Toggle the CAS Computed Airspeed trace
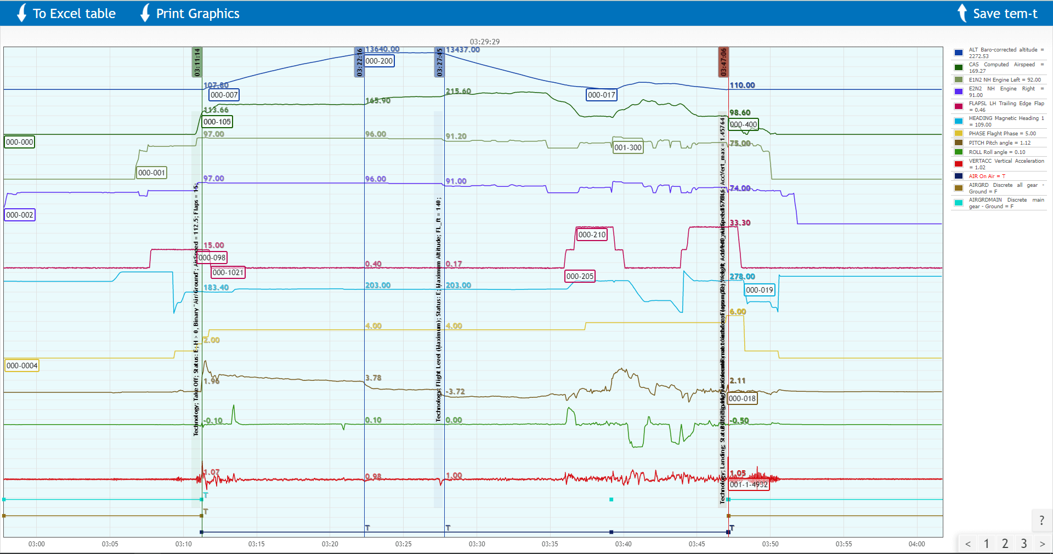 point(958,67)
